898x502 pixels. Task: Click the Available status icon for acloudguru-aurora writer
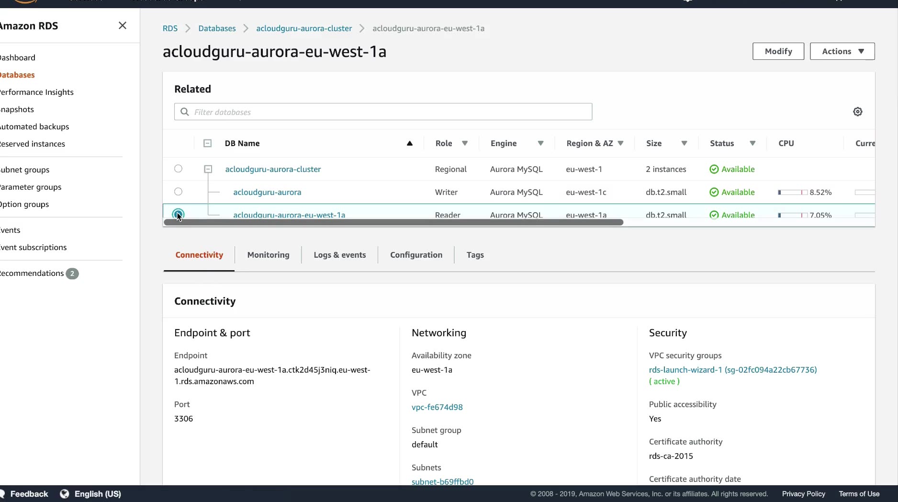coord(714,192)
